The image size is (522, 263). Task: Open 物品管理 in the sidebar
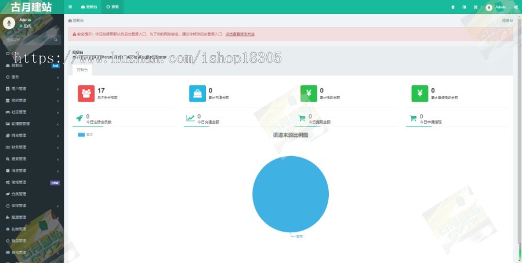[x=32, y=241]
